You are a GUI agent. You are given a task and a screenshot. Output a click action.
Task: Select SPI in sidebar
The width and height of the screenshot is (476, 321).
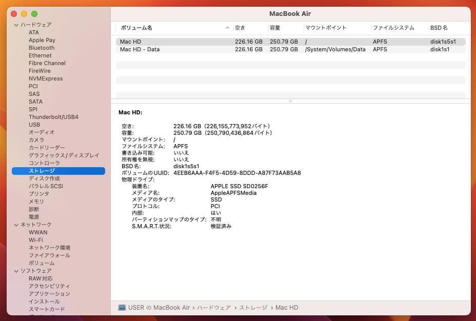click(x=33, y=109)
